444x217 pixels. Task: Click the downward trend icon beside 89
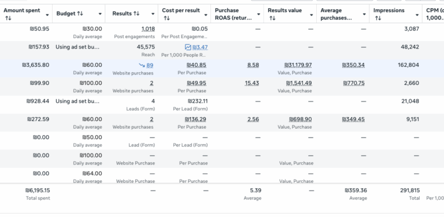[142, 65]
